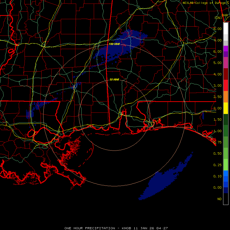Screen dimensions: 230x230
Task: Select the 3.00 legend value
Action: tap(217, 86)
